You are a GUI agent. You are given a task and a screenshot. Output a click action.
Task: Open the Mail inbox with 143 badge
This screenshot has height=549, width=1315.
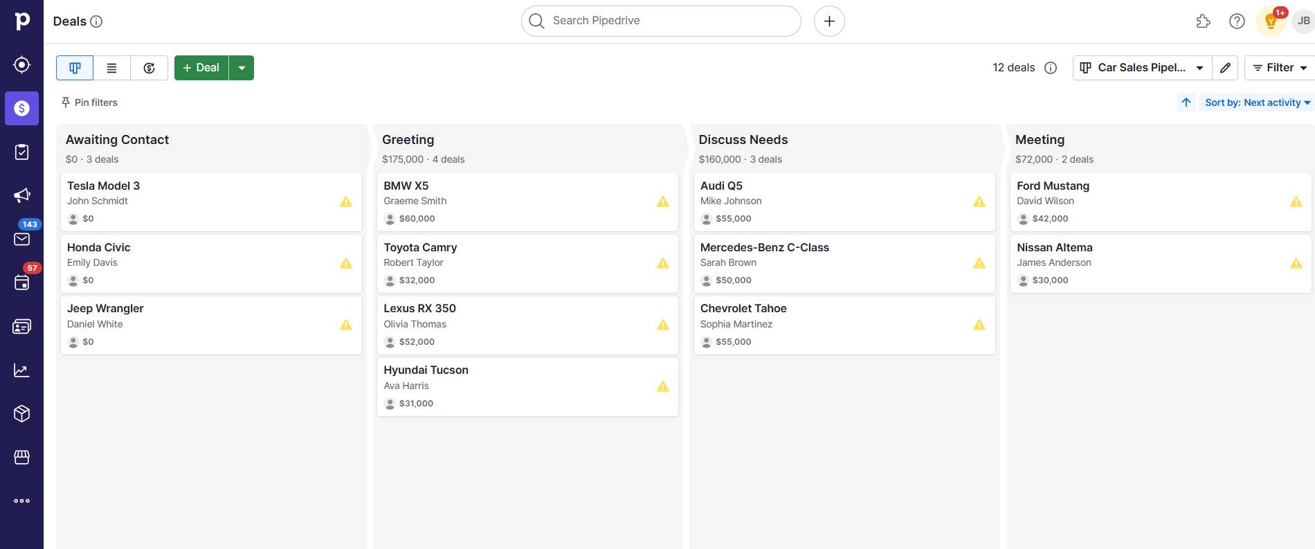21,239
